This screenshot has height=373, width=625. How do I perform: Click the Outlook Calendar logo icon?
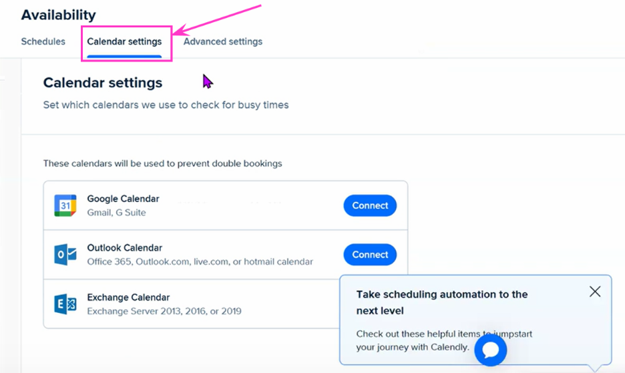click(x=65, y=255)
